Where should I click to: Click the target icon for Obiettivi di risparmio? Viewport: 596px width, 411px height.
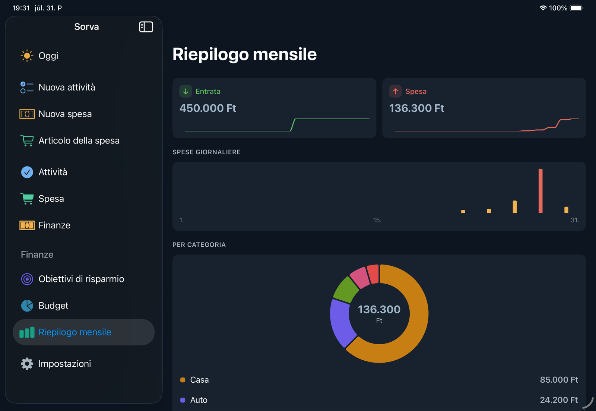(27, 279)
